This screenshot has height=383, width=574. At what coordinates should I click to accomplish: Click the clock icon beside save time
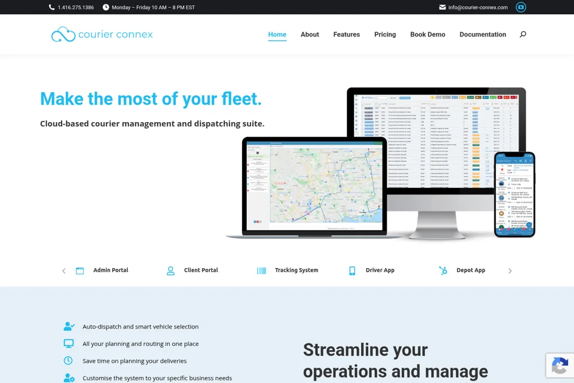click(68, 361)
